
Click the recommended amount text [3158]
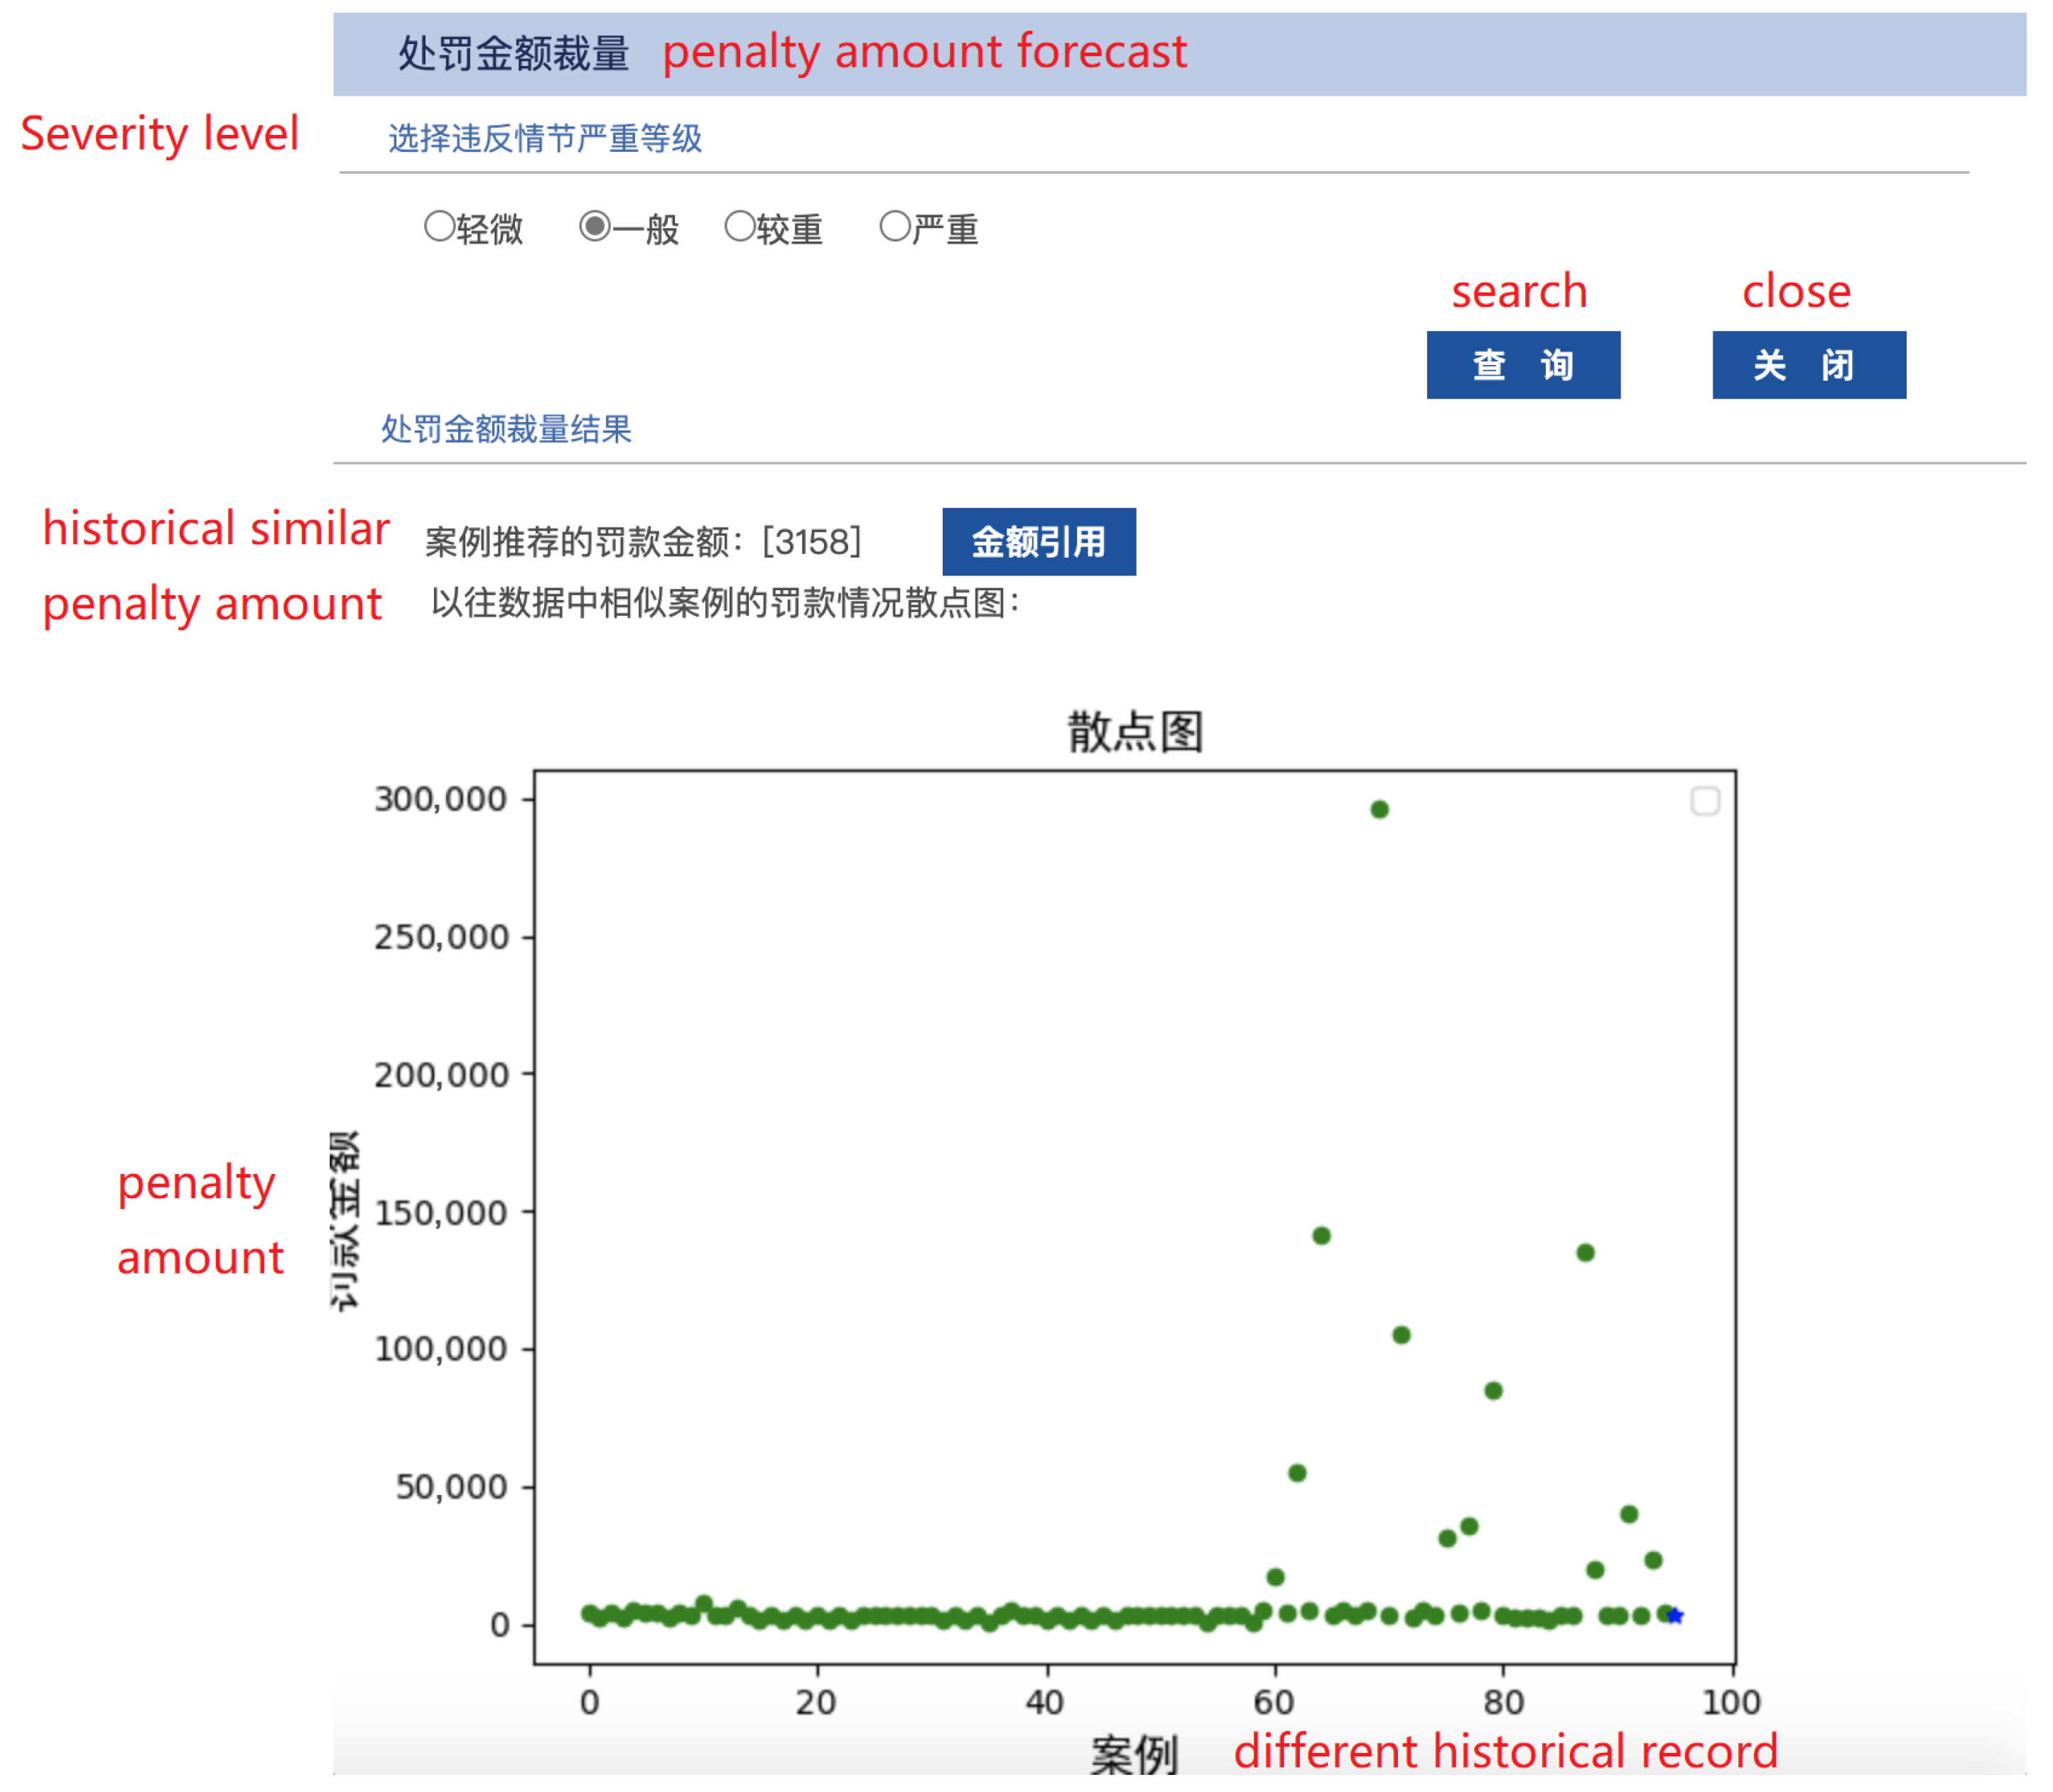(x=811, y=542)
